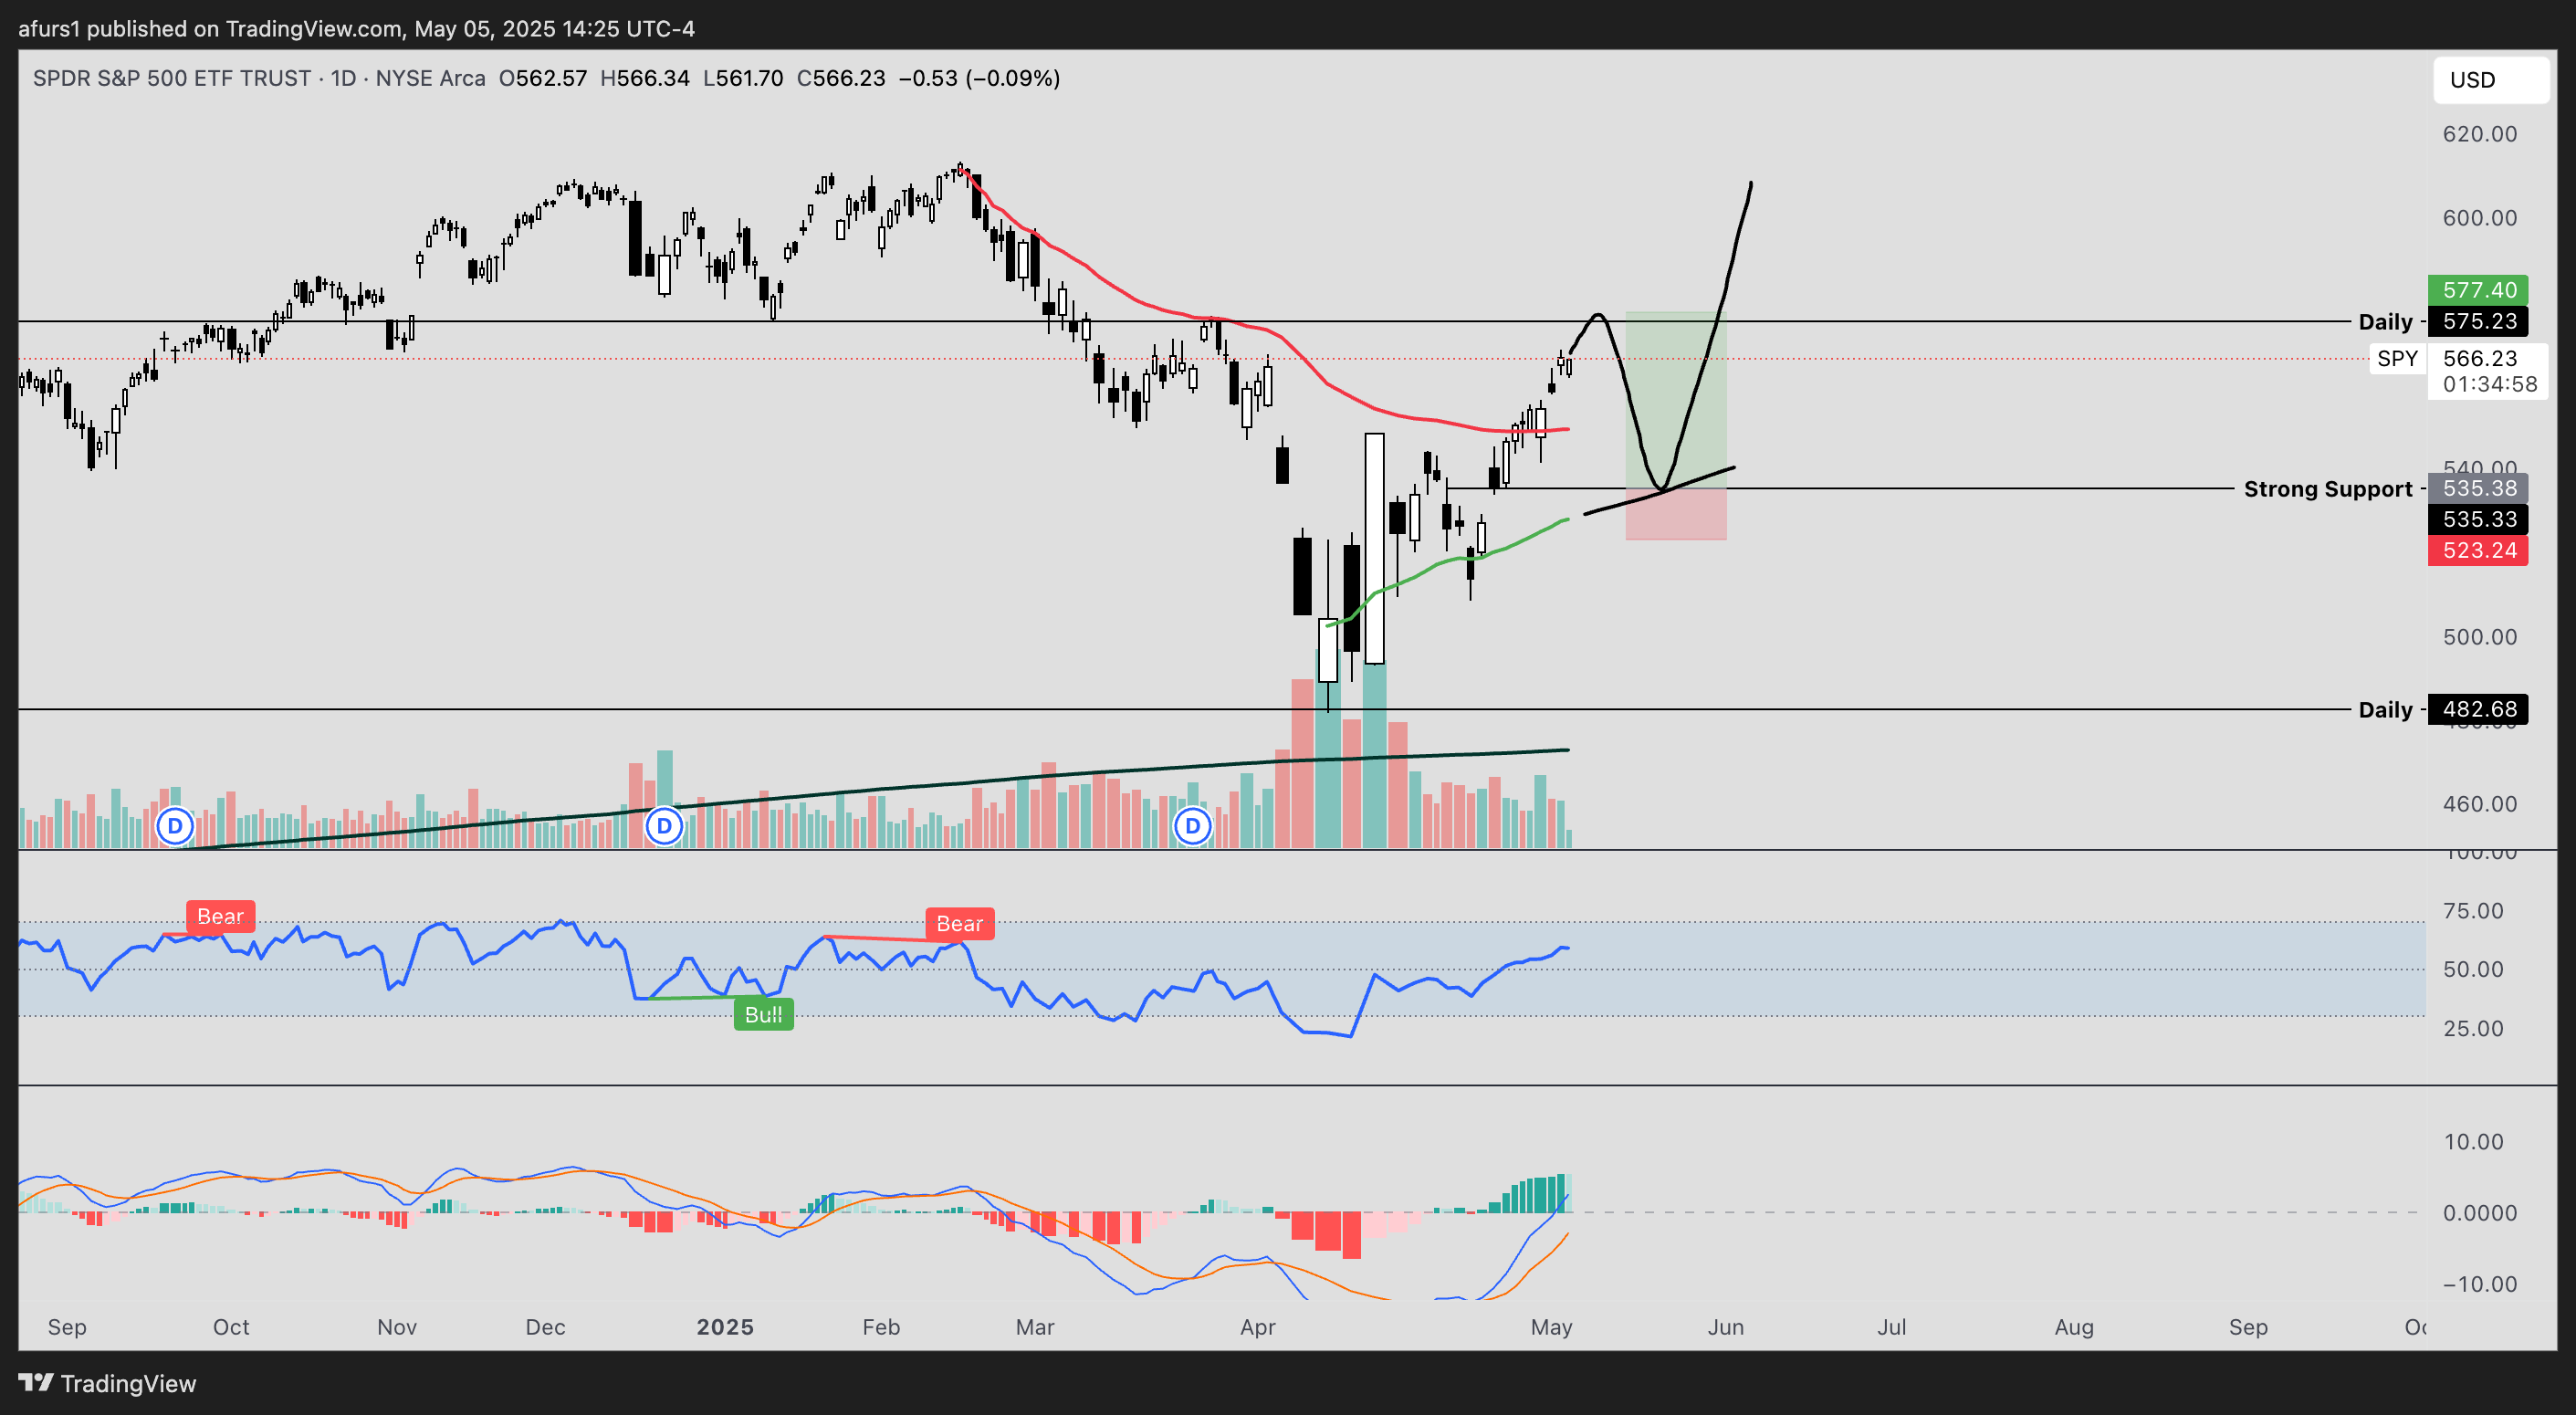Click the green take-profit zone of the long position
Screen dimensions: 2576x1415
pos(1675,400)
